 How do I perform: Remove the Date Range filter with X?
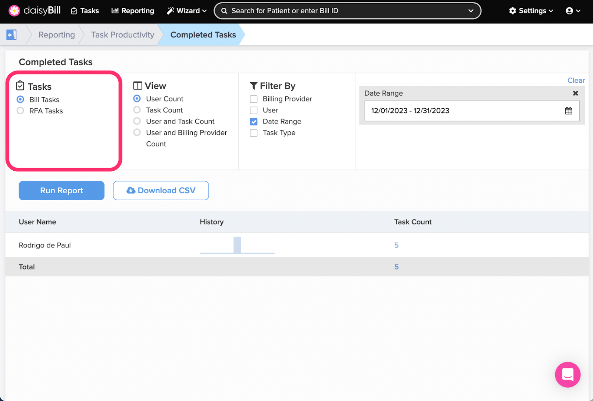coord(575,93)
